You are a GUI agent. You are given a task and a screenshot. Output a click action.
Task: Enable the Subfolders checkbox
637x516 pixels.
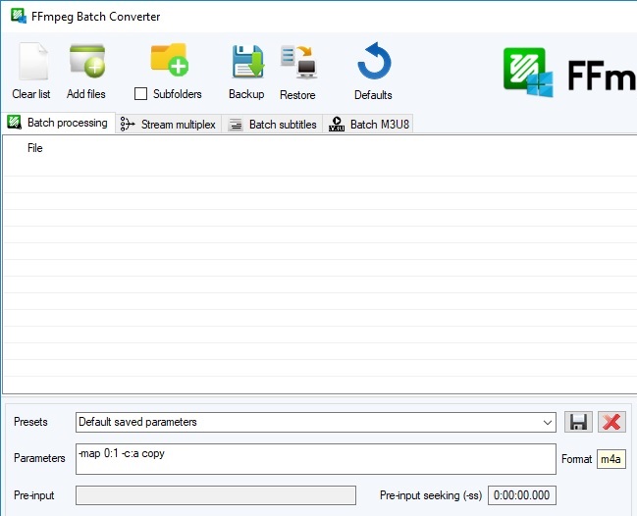tap(140, 94)
